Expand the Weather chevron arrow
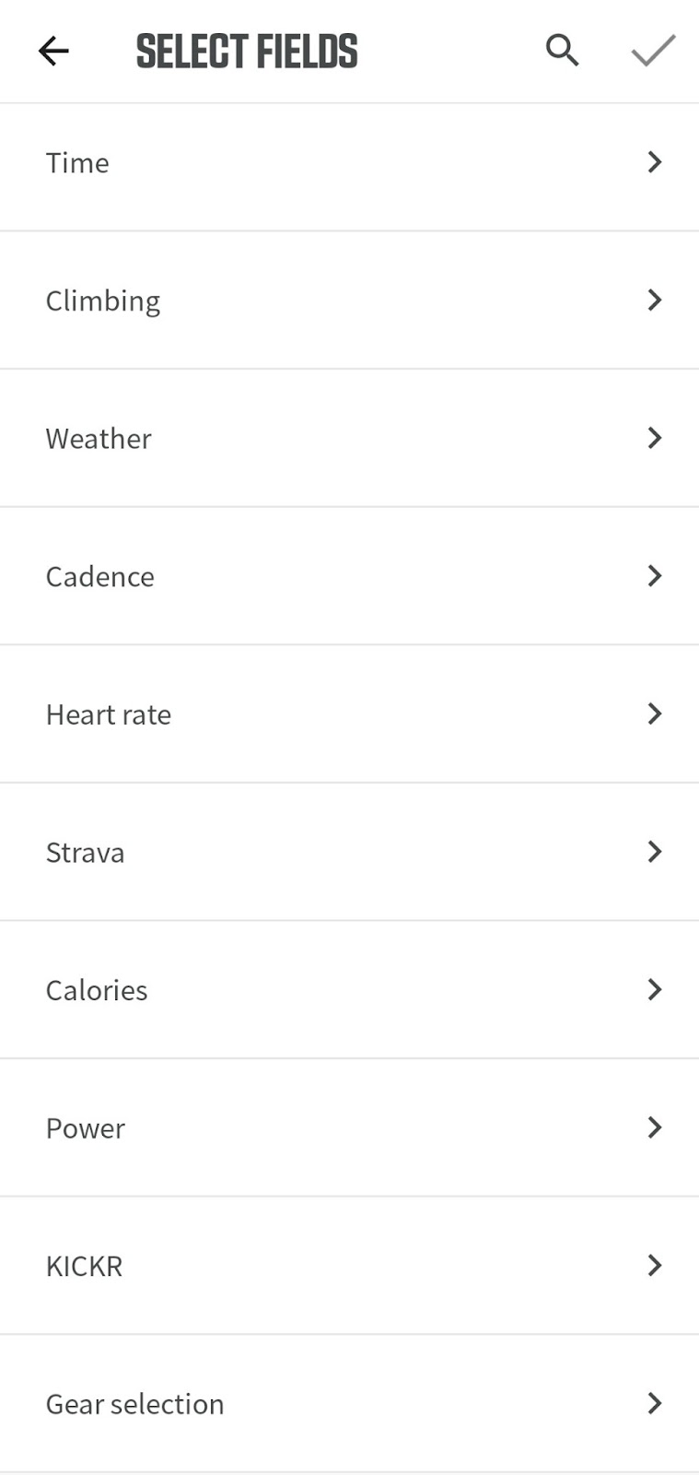 (x=654, y=438)
